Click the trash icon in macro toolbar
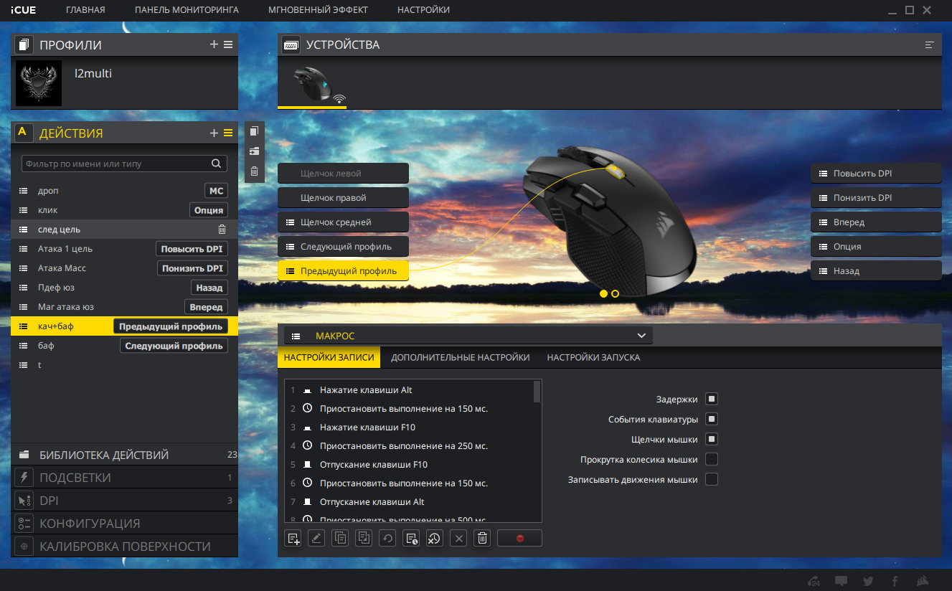Screen dimensions: 952x591 click(483, 538)
